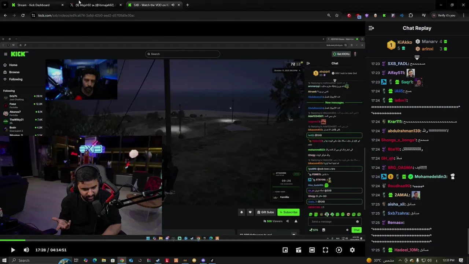Click the Search field in embedded Kick page

coord(182,54)
